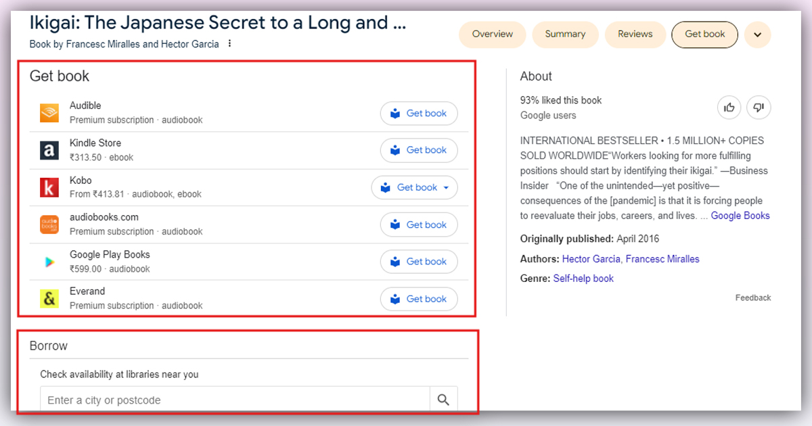Open the three-dot options menu under the title
This screenshot has width=812, height=426.
229,43
